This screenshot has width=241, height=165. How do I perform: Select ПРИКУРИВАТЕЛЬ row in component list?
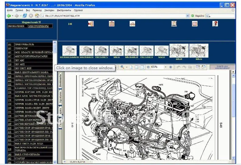(30, 45)
